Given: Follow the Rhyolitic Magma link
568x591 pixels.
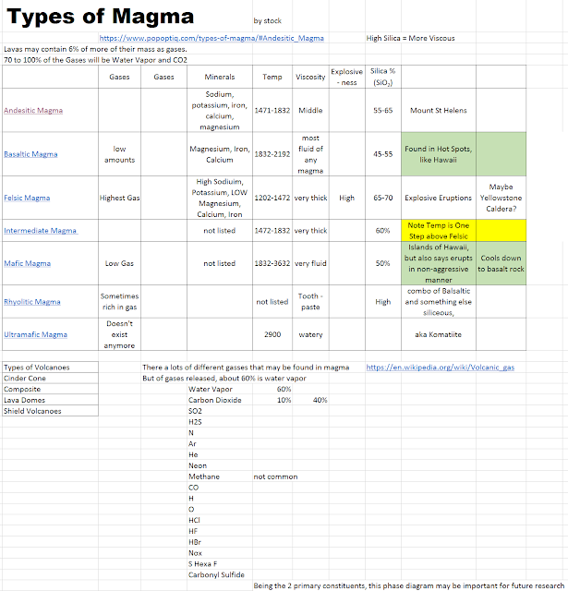Looking at the screenshot, I should click(x=32, y=302).
